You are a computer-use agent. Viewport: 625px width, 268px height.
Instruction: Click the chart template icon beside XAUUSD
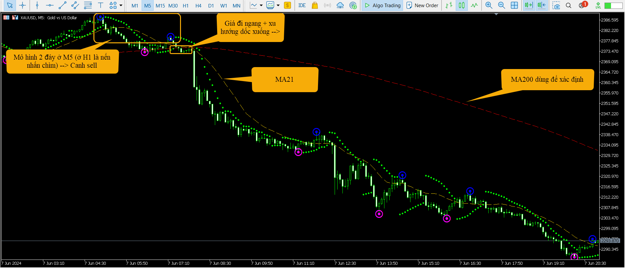15,18
